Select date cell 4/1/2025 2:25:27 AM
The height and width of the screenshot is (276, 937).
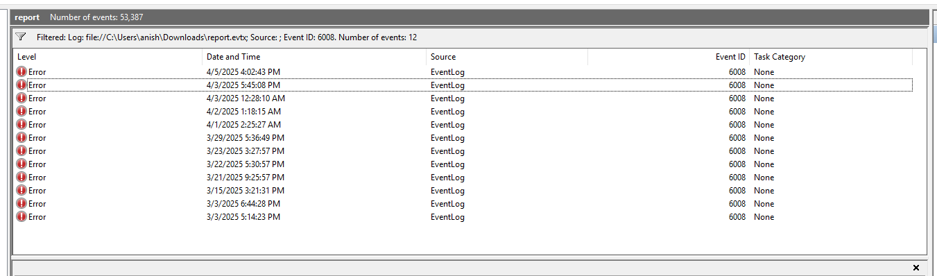click(243, 125)
